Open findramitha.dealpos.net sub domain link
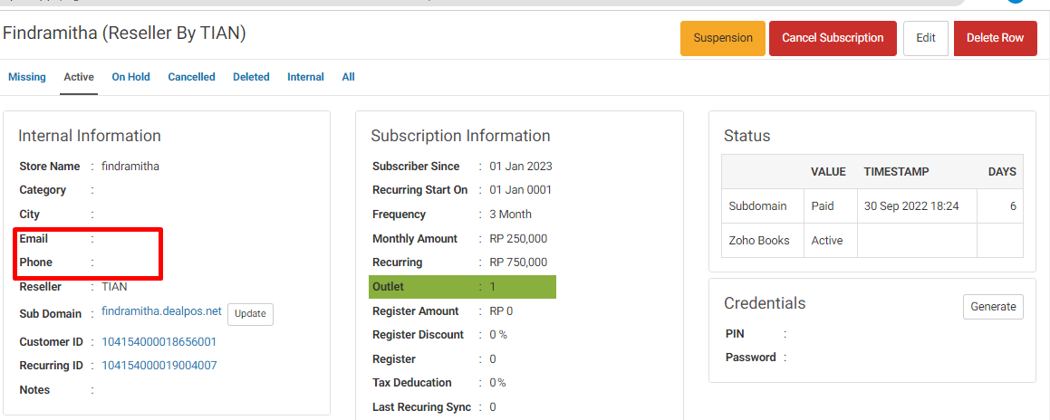1050x420 pixels. point(161,311)
